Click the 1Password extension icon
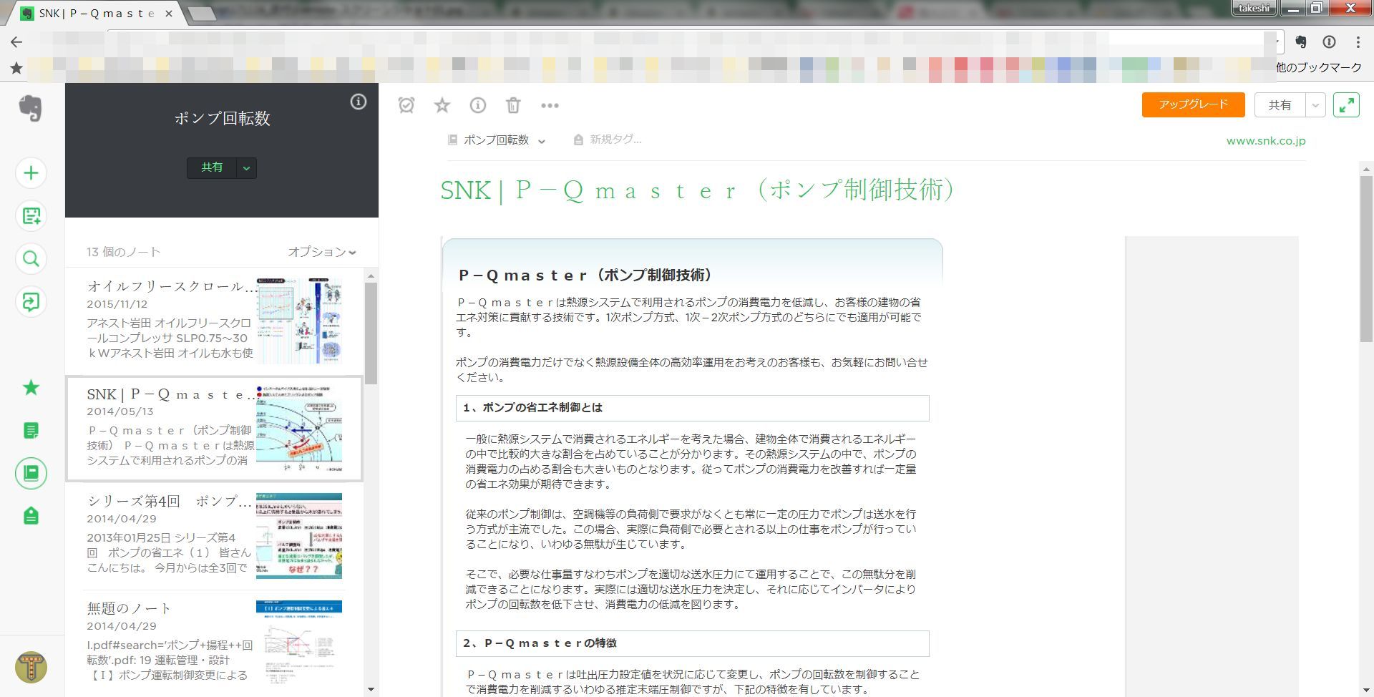 (1329, 42)
